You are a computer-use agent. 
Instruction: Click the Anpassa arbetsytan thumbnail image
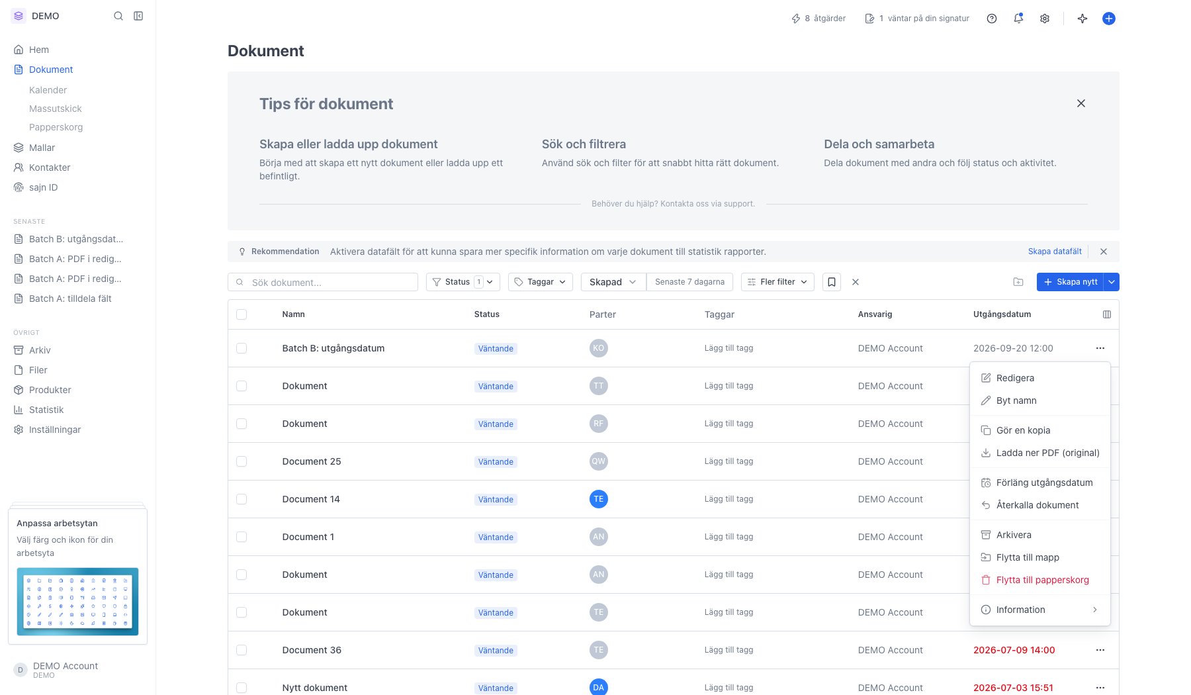77,601
